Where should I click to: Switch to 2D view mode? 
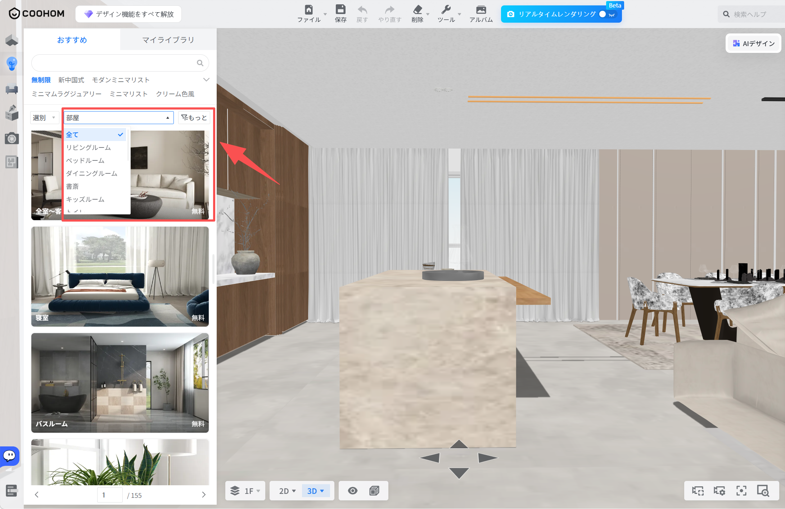tap(287, 491)
